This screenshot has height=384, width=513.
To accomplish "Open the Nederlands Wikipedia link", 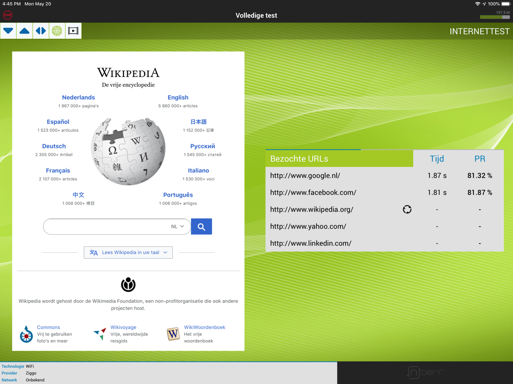I will click(79, 97).
